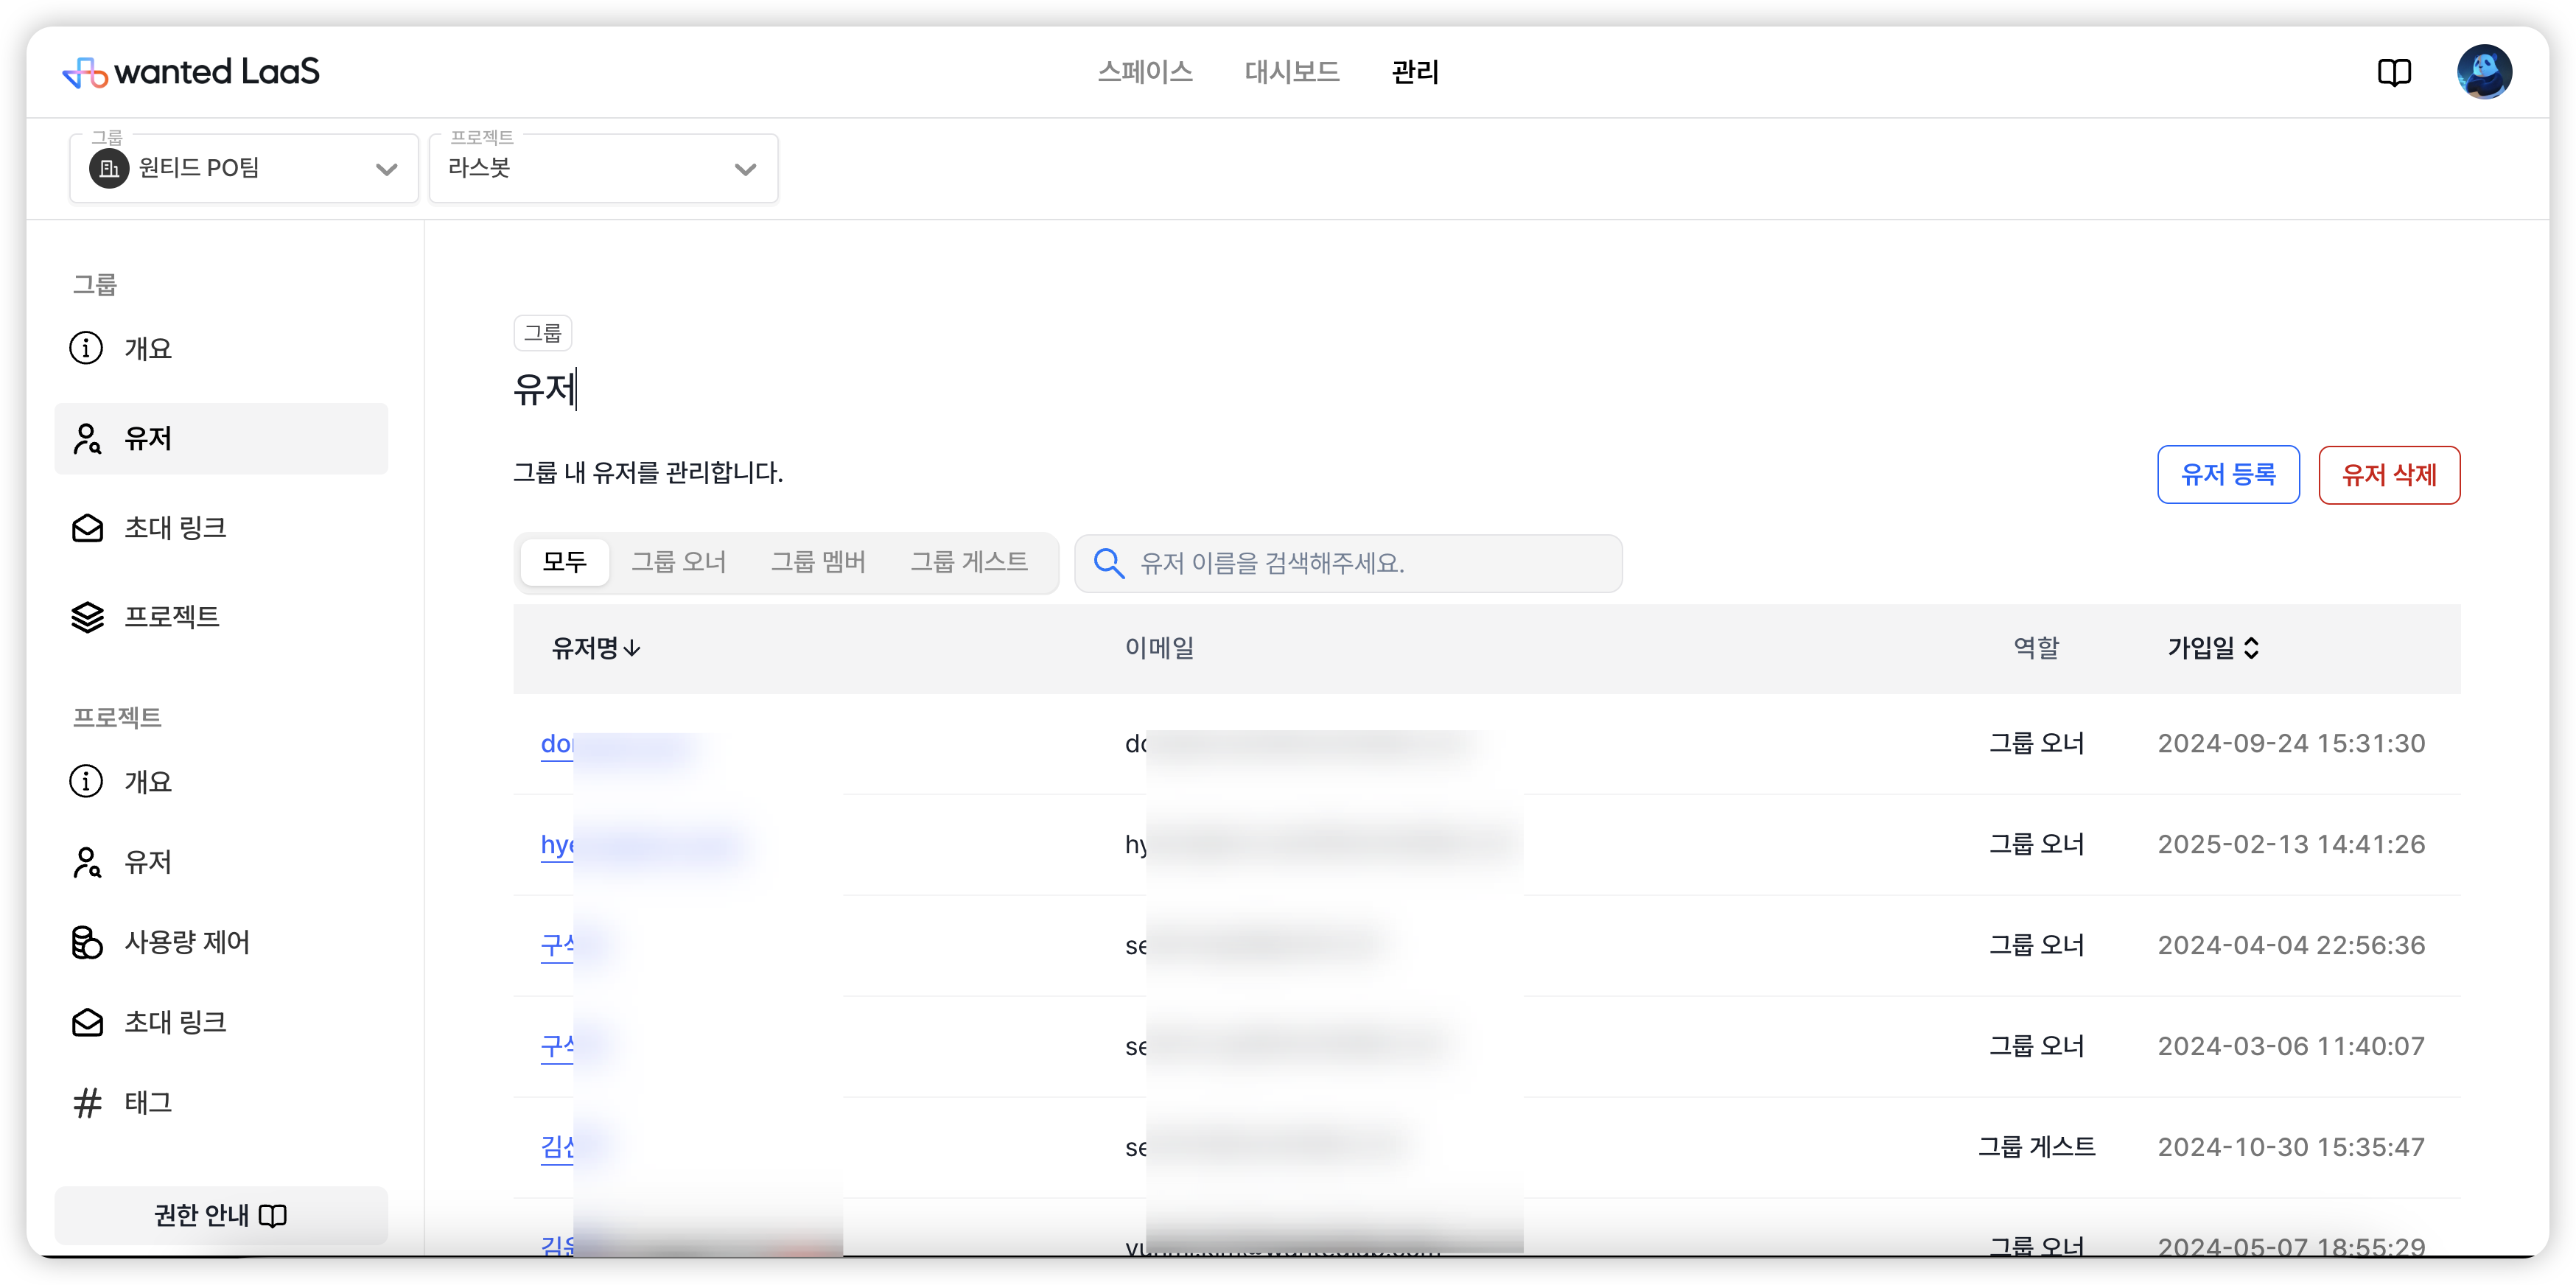Select the 그룹 게스트 filter tab

(x=969, y=562)
